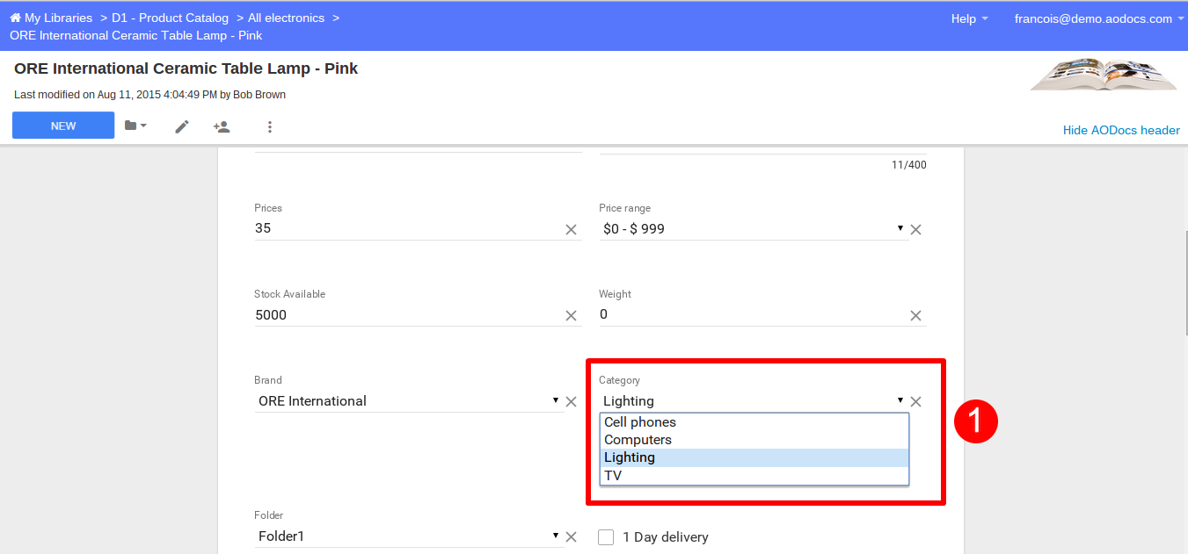Open the Brand dropdown showing ORE International

tap(409, 400)
